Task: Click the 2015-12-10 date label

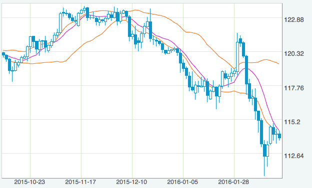Action: click(131, 182)
